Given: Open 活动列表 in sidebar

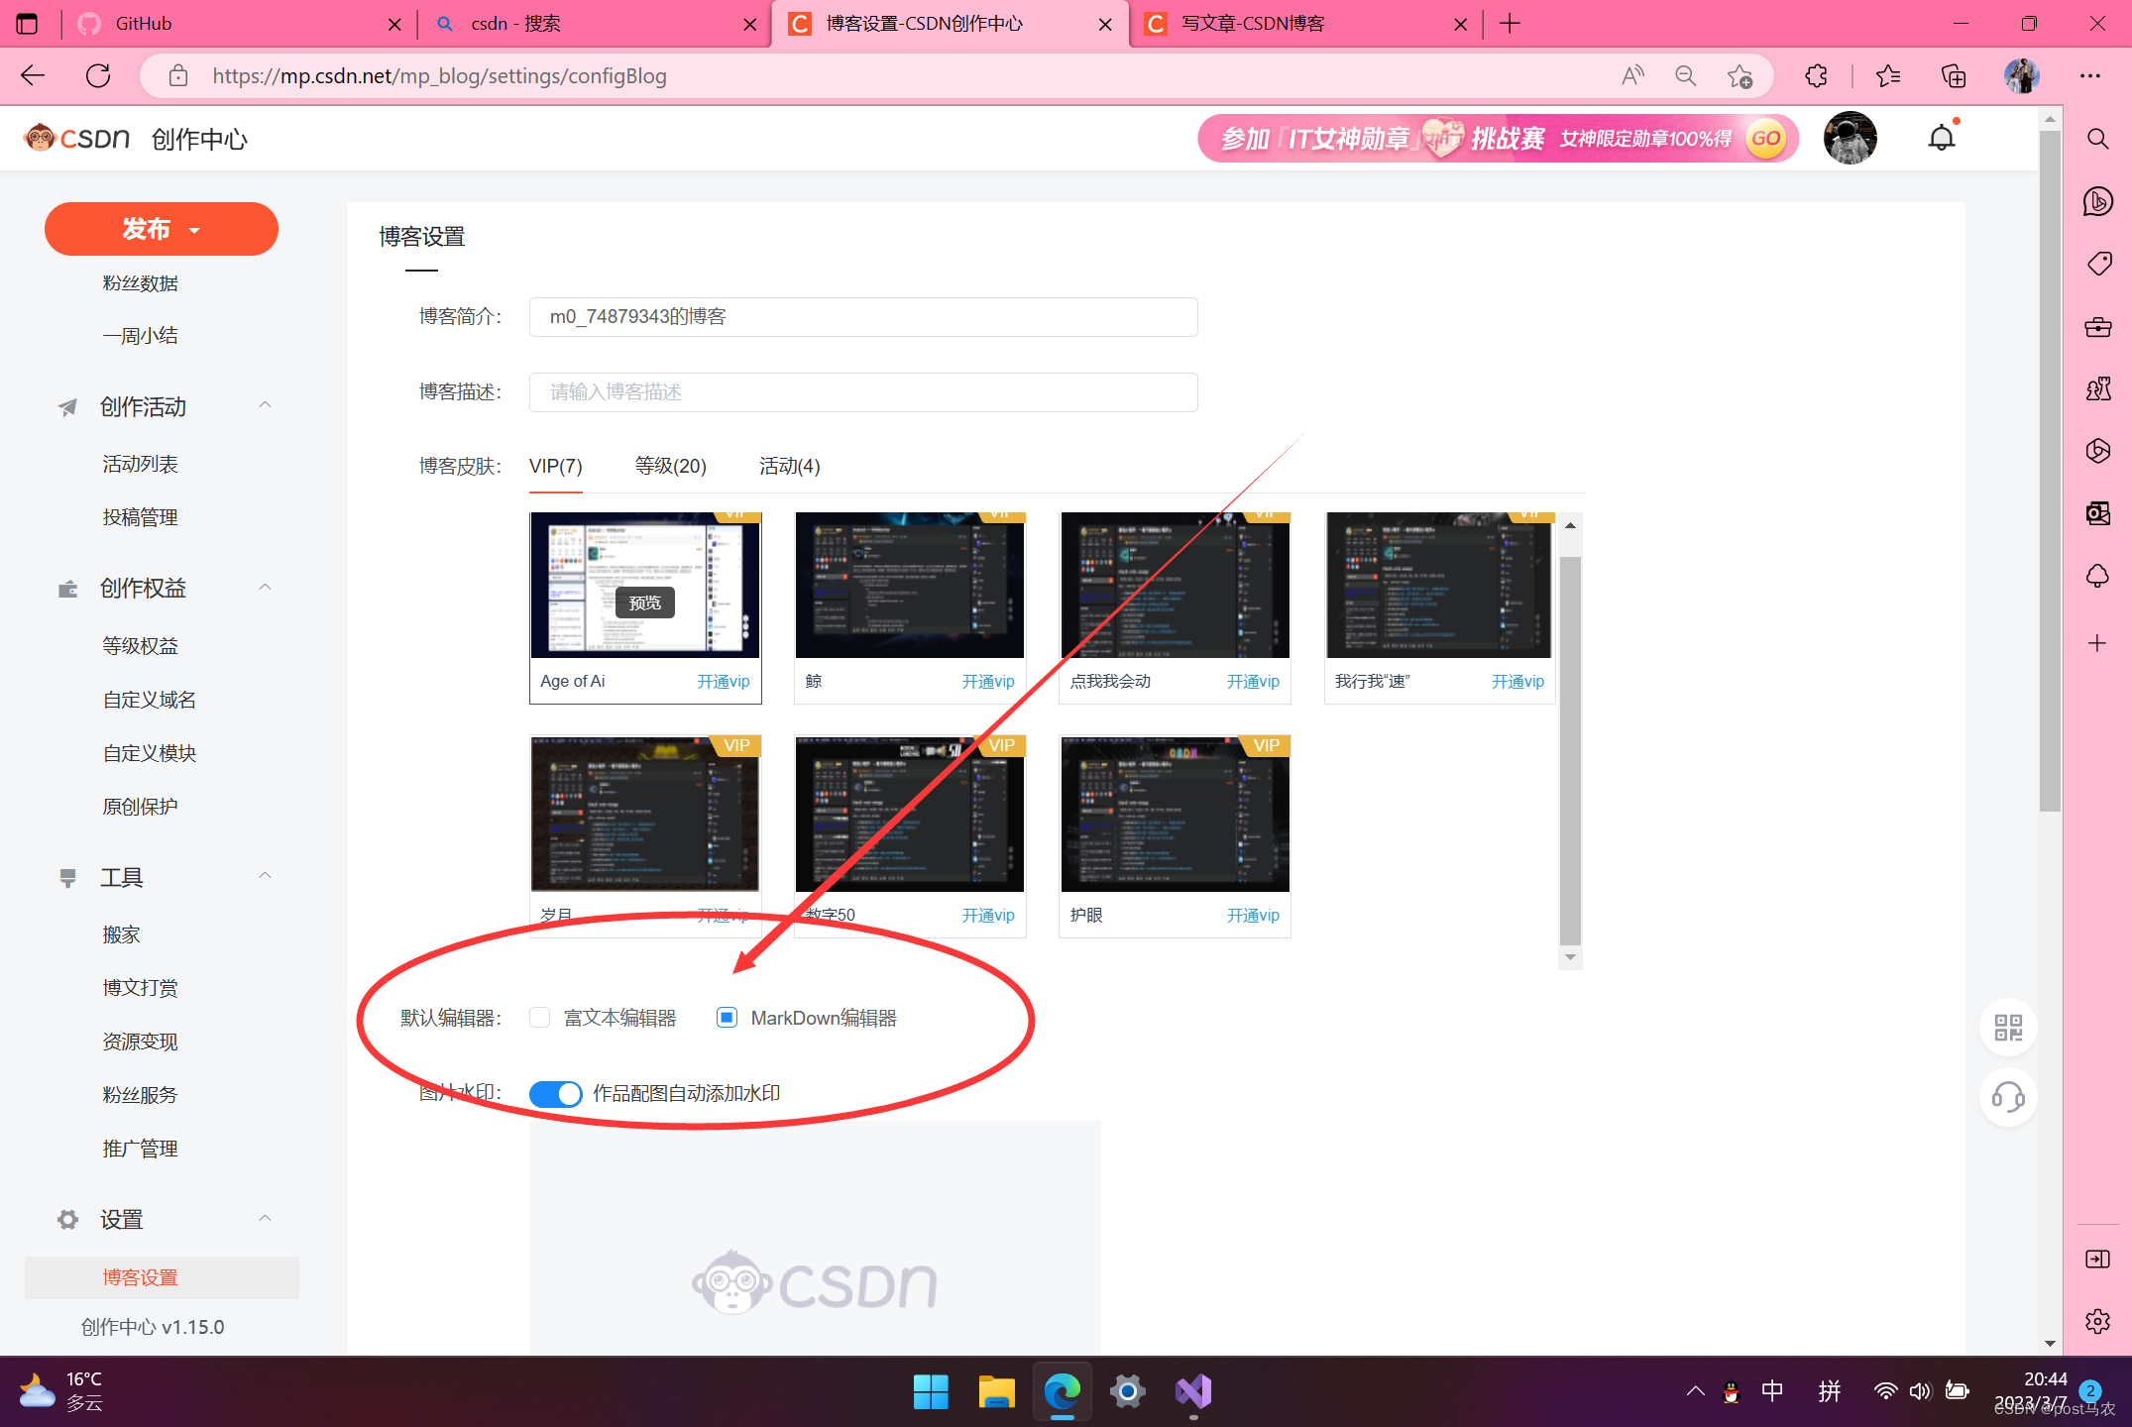Looking at the screenshot, I should (140, 464).
